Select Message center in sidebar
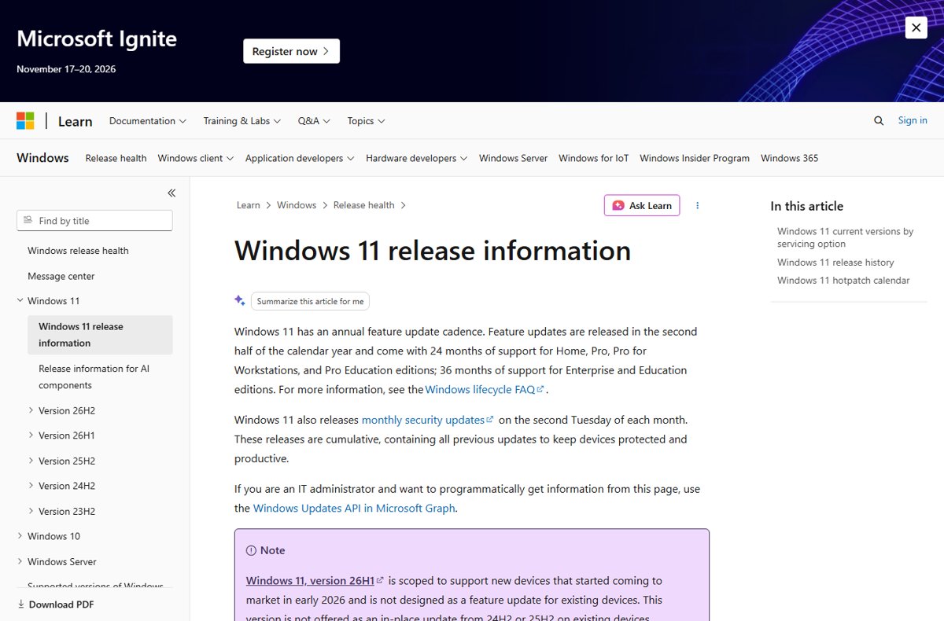The image size is (944, 621). [x=61, y=276]
